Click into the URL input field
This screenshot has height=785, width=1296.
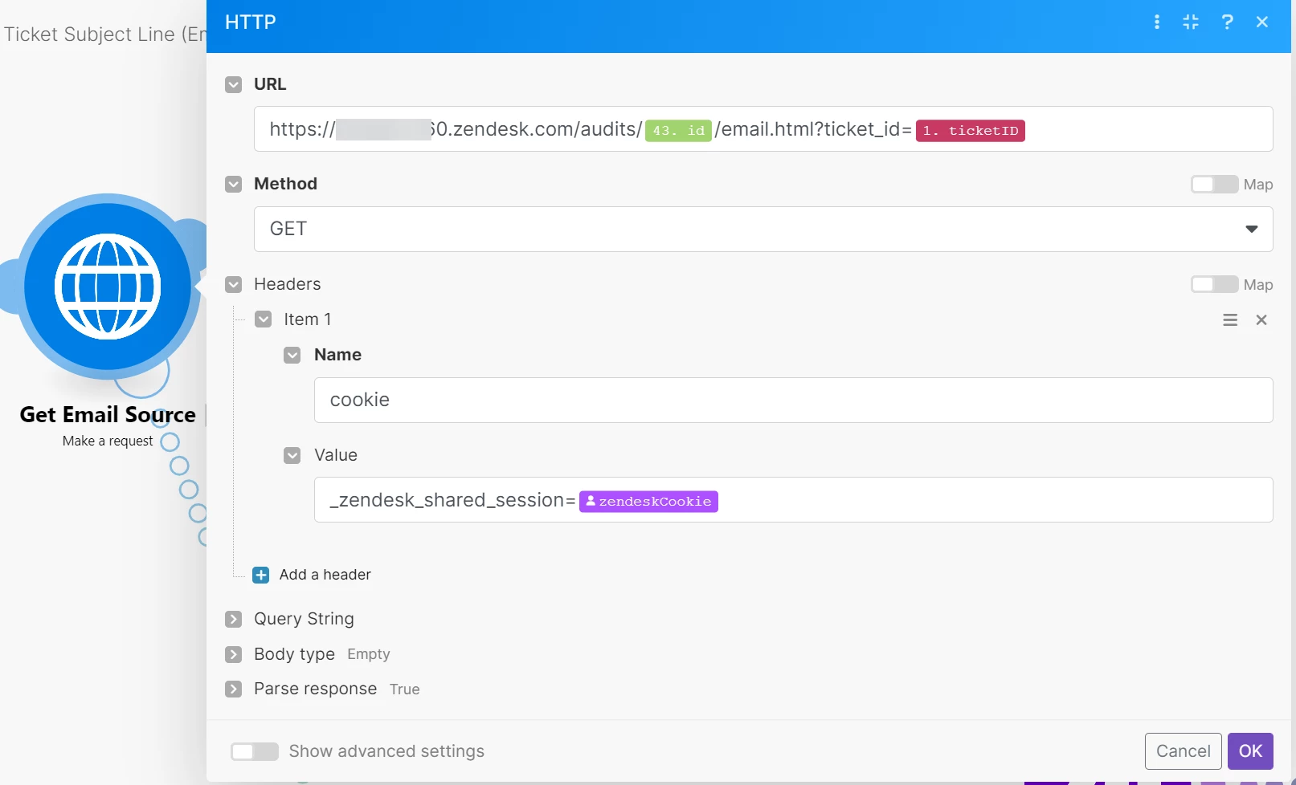pyautogui.click(x=763, y=128)
